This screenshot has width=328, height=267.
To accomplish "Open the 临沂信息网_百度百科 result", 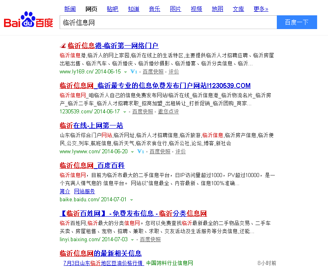I will coord(92,165).
